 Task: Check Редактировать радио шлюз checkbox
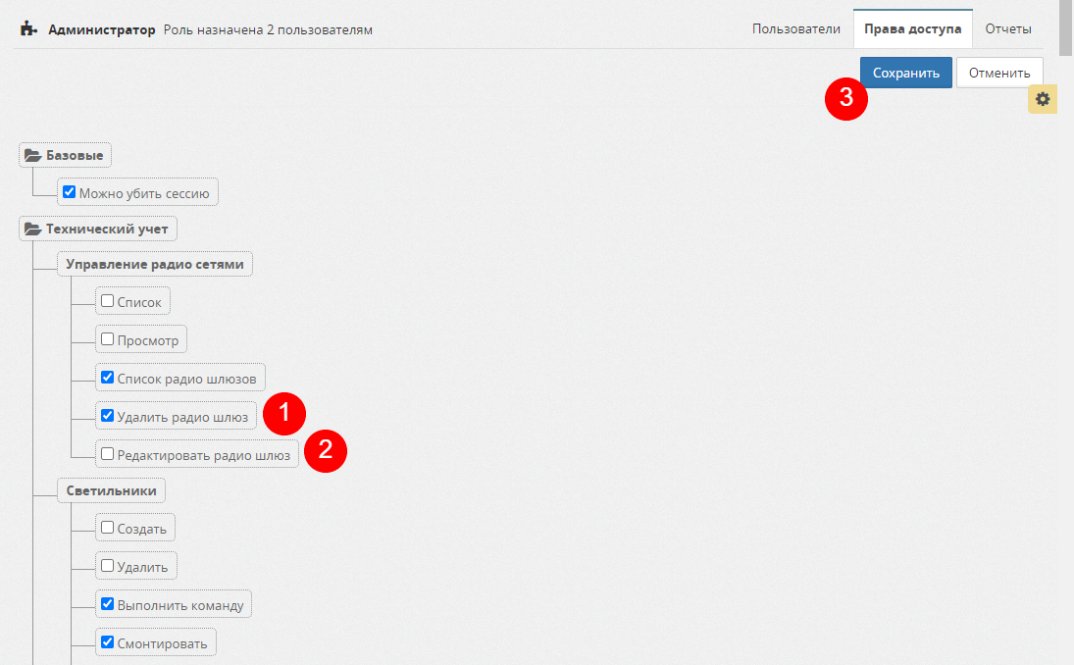pyautogui.click(x=108, y=454)
